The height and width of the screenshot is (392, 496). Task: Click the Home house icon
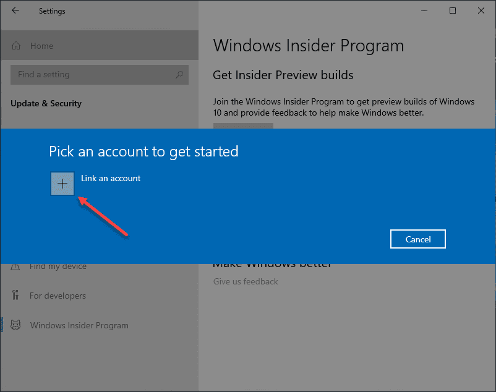[16, 46]
